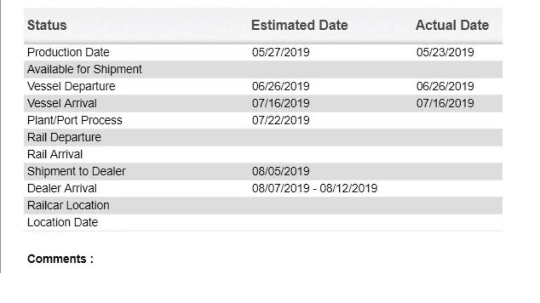540x303 pixels.
Task: Click the Actual Date column header
Action: point(452,25)
